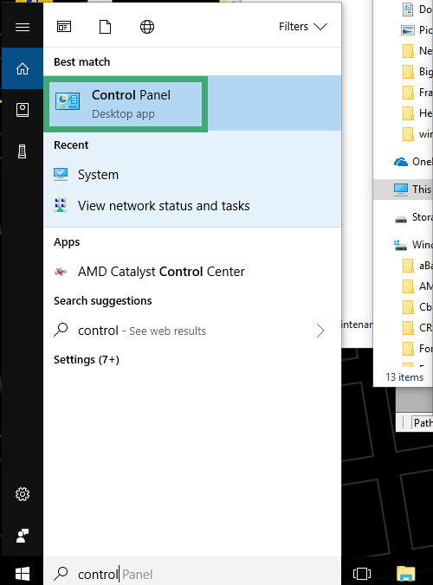Filter results by Apps icon

[64, 27]
